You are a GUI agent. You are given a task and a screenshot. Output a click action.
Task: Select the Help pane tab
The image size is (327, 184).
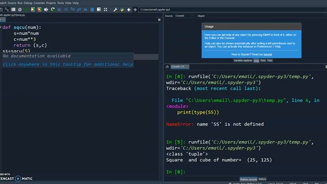(x=256, y=61)
